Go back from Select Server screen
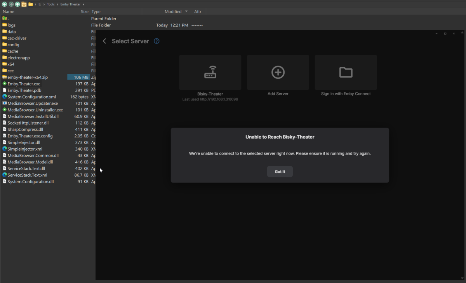 click(104, 41)
